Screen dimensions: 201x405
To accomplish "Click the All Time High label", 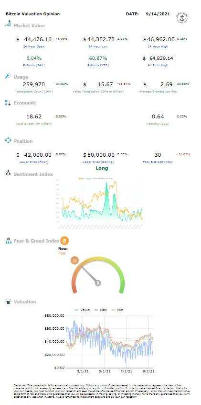I will (x=158, y=65).
